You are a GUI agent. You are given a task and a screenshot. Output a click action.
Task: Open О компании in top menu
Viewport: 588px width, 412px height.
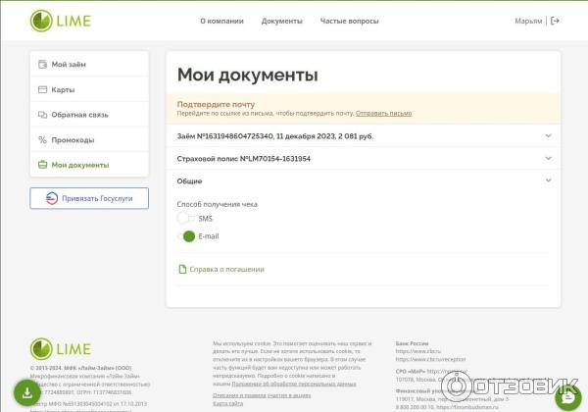[x=221, y=21]
